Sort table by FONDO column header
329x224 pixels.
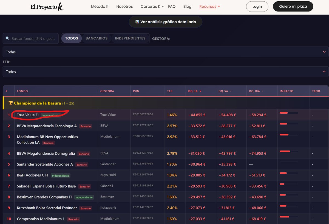[x=22, y=91]
